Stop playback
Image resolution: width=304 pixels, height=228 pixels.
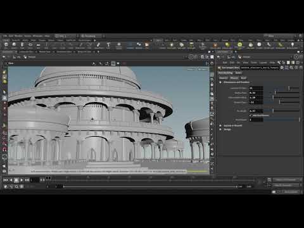tap(16, 180)
